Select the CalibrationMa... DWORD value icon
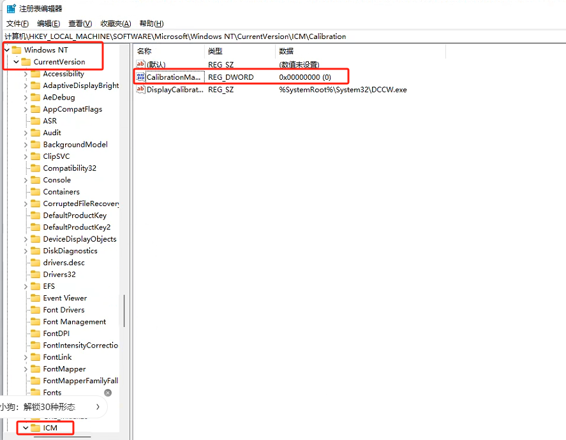566x440 pixels. click(x=140, y=77)
